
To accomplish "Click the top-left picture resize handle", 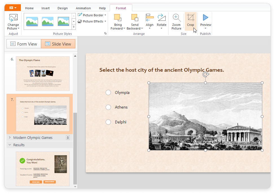I will click(149, 83).
